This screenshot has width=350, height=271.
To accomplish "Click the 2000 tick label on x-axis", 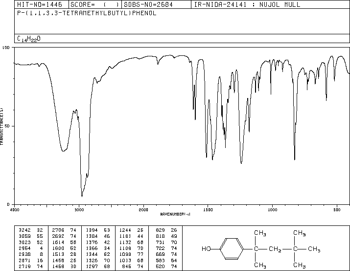I will (x=143, y=210).
